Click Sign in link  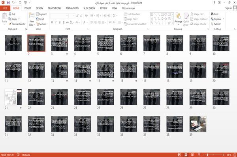click(228, 8)
